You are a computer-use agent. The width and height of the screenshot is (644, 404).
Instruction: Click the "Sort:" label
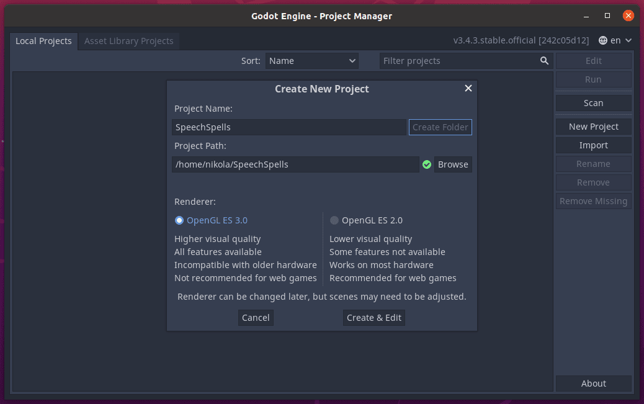pyautogui.click(x=251, y=61)
